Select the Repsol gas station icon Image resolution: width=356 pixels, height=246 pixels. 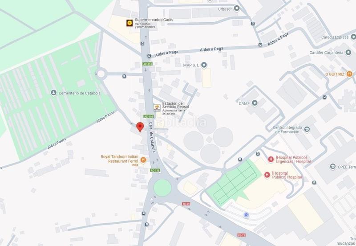tap(157, 107)
